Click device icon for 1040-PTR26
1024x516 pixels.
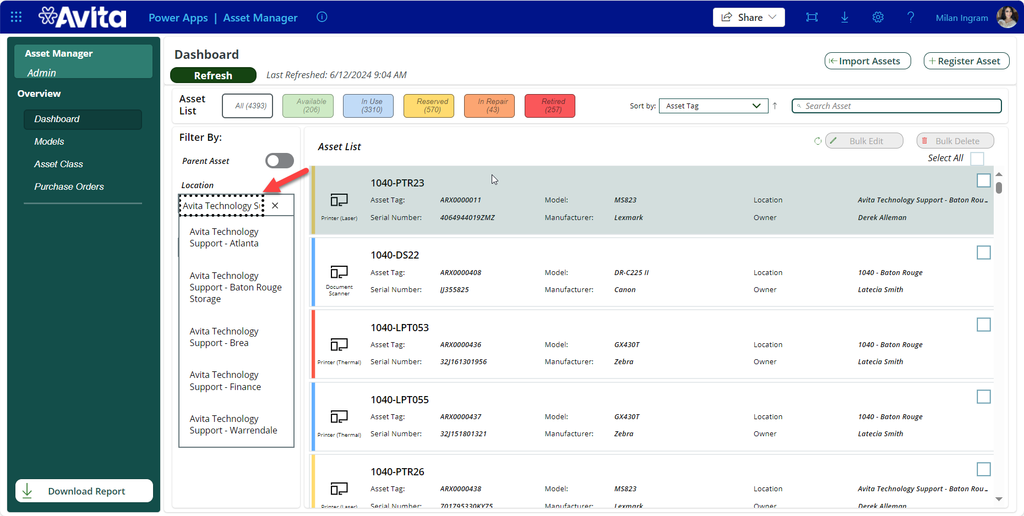point(339,488)
